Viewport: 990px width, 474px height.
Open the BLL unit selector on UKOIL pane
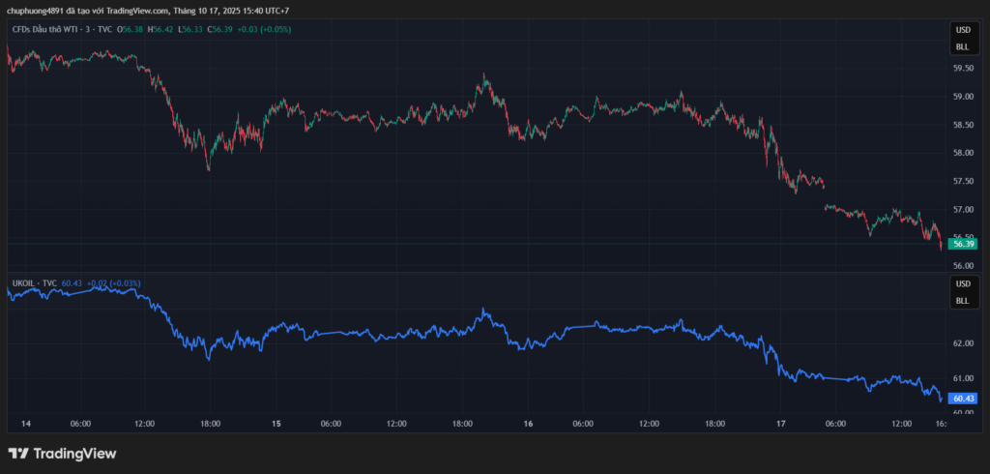pyautogui.click(x=962, y=301)
